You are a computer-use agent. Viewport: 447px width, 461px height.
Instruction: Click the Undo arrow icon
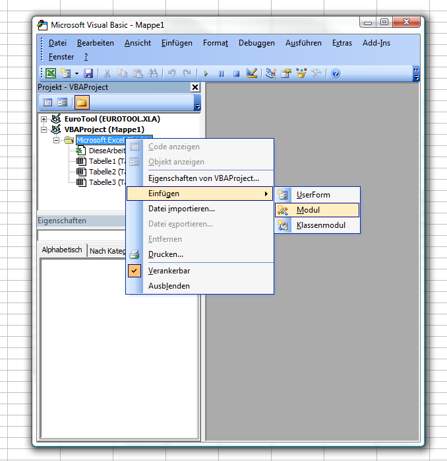[x=171, y=73]
